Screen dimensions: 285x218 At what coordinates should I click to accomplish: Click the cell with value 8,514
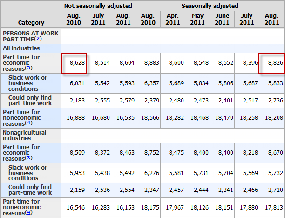[99, 63]
